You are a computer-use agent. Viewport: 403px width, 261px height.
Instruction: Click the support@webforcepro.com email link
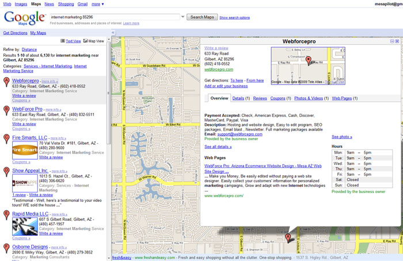click(x=240, y=134)
